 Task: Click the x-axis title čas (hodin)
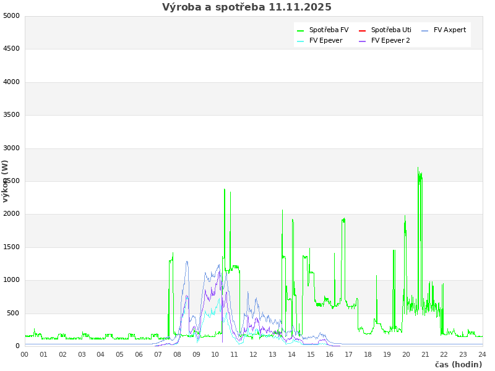point(458,365)
